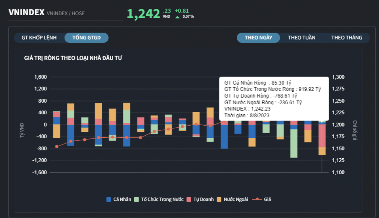Screen dimensions: 379x218
Task: Click tooltip line VNINDEX : 1,242.23
Action: pyautogui.click(x=247, y=109)
